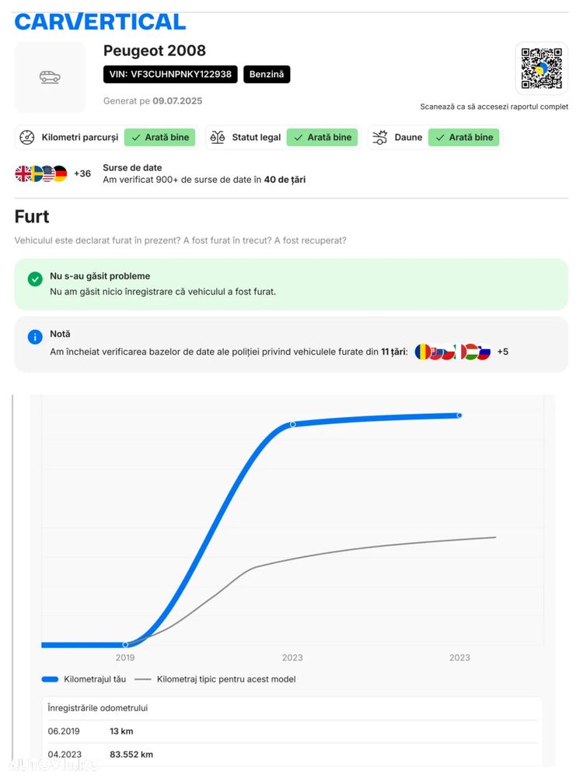This screenshot has width=580, height=778.
Task: Click the odometer gauge icon
Action: [x=27, y=138]
